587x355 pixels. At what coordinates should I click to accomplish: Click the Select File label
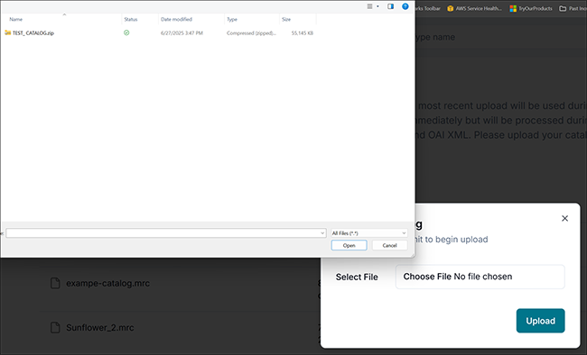[x=357, y=277]
